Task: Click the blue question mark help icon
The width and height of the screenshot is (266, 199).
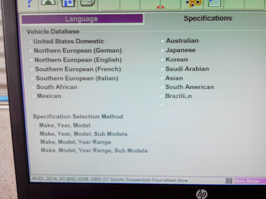Action: 29,4
